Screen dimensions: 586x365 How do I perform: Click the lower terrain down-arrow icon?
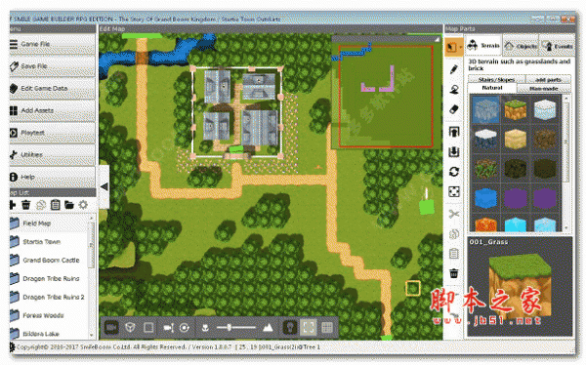click(x=454, y=151)
